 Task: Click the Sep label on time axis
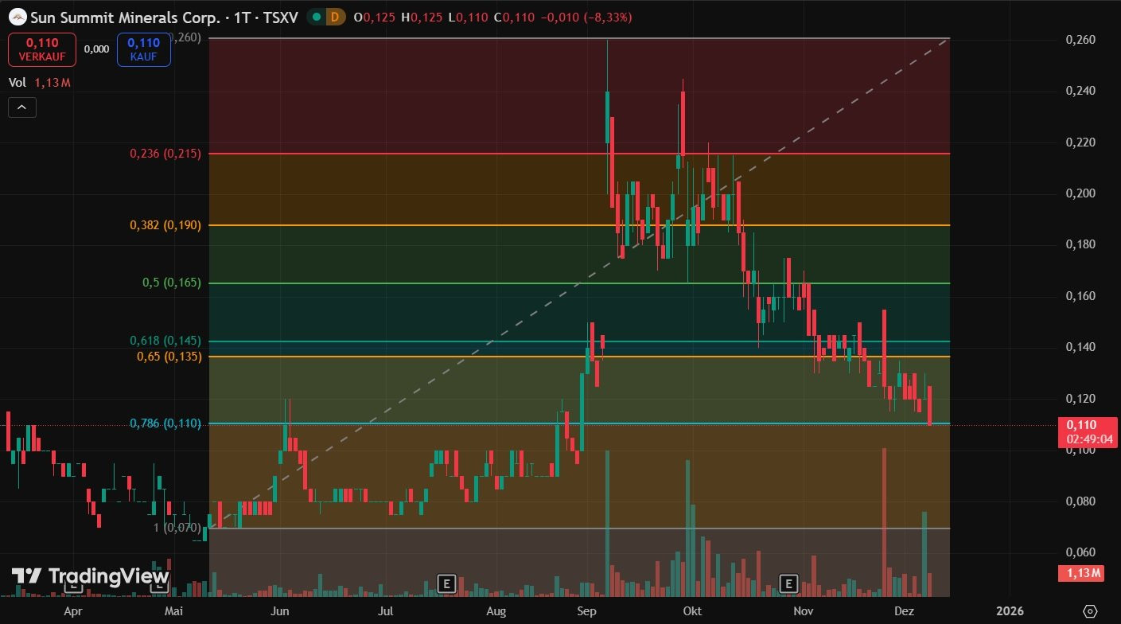click(x=587, y=610)
